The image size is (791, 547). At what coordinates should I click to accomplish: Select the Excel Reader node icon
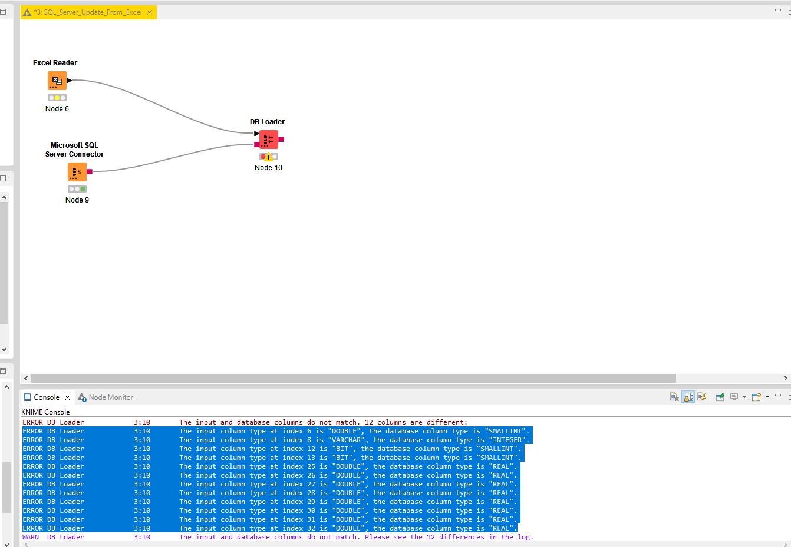pos(57,81)
